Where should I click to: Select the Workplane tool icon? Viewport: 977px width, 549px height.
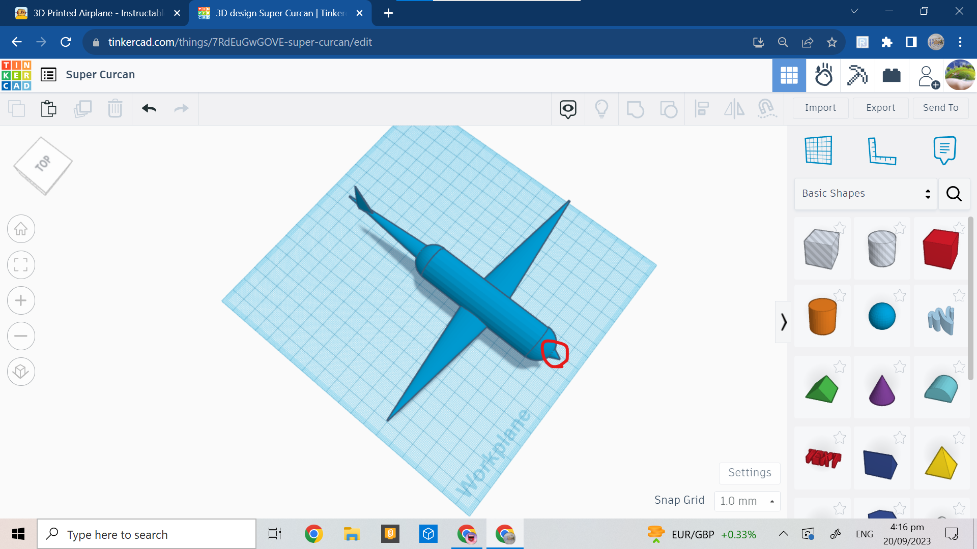[818, 150]
